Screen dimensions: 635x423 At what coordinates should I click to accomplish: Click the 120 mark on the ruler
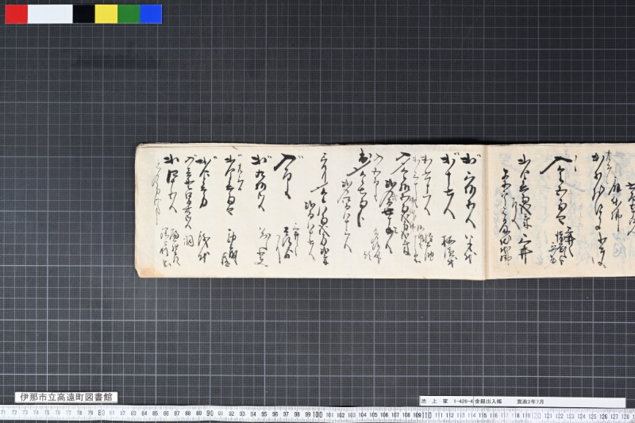(x=536, y=416)
